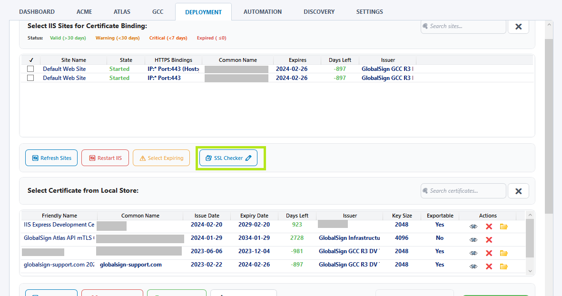This screenshot has height=296, width=562.
Task: Sort certificates by Issue Date header
Action: point(207,216)
